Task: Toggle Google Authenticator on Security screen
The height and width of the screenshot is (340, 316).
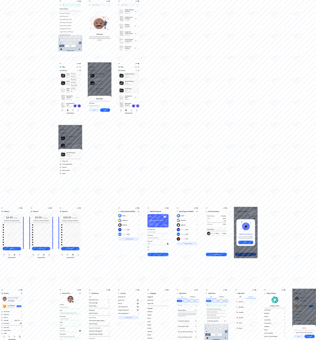Action: coord(137,310)
